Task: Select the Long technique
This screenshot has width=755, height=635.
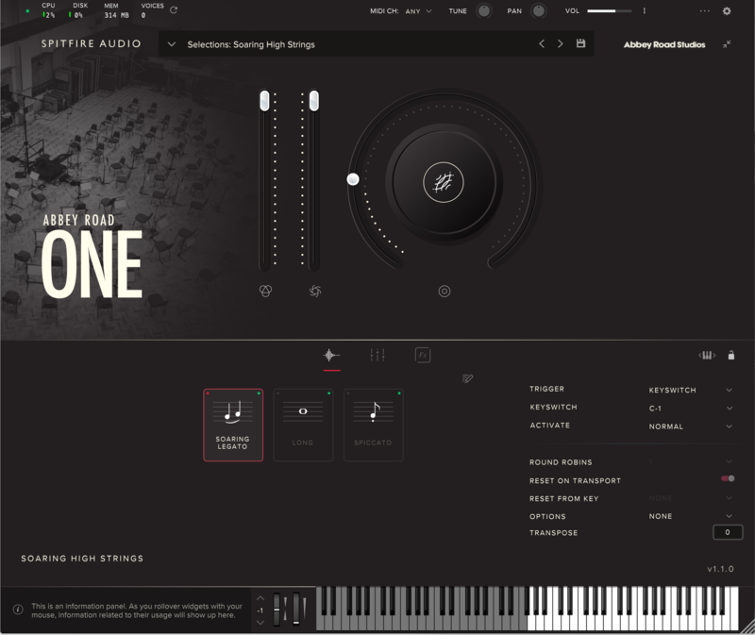Action: tap(303, 426)
